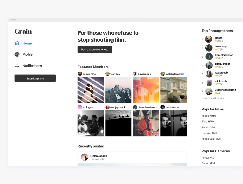This screenshot has height=184, width=243.
Task: Click the Grain logo
Action: tap(23, 31)
